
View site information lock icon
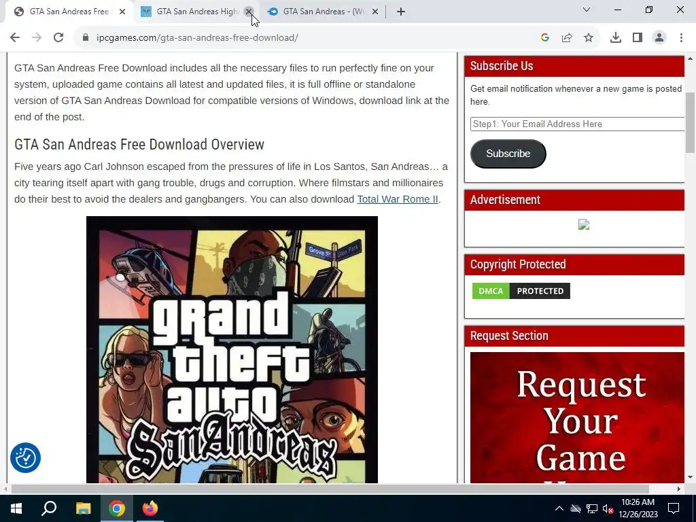[86, 38]
